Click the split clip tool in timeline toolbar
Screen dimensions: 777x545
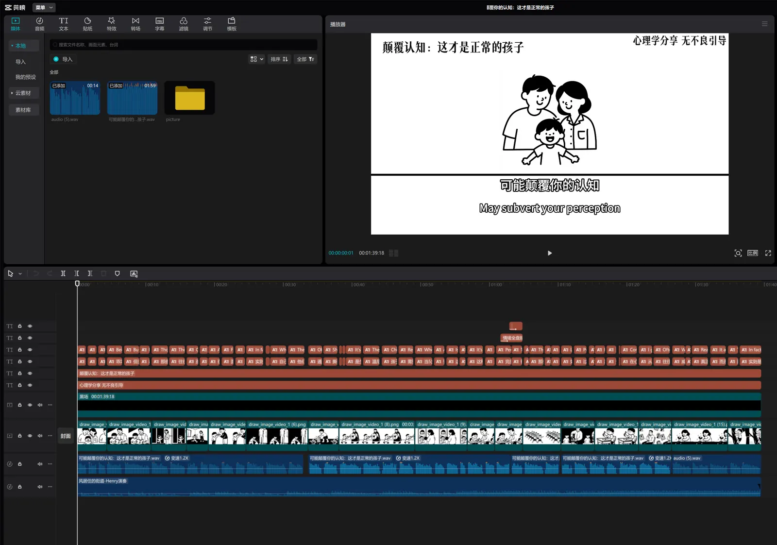[63, 273]
